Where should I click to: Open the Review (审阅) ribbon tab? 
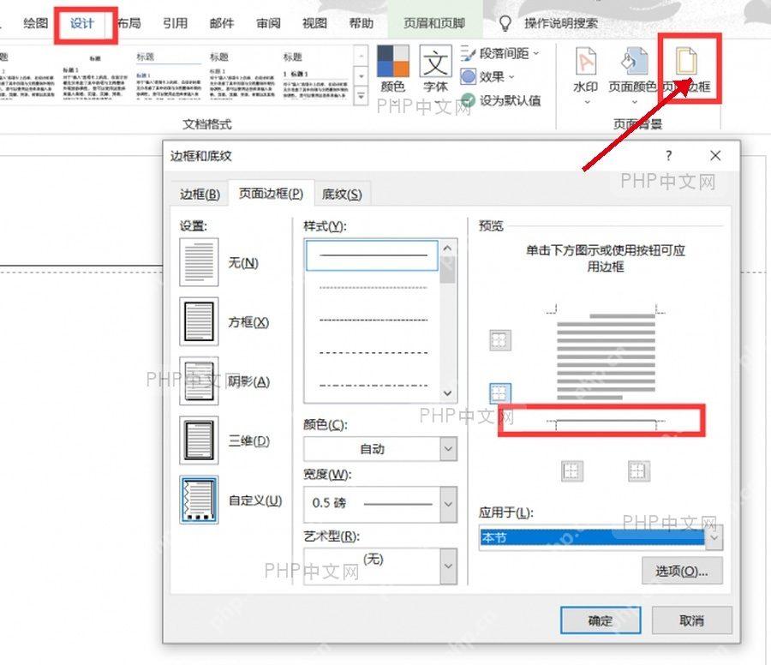click(x=268, y=23)
